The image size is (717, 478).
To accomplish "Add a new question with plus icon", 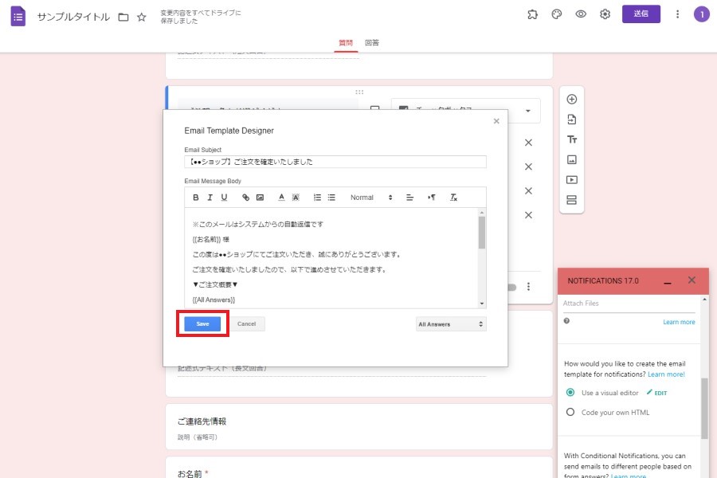I will point(571,100).
